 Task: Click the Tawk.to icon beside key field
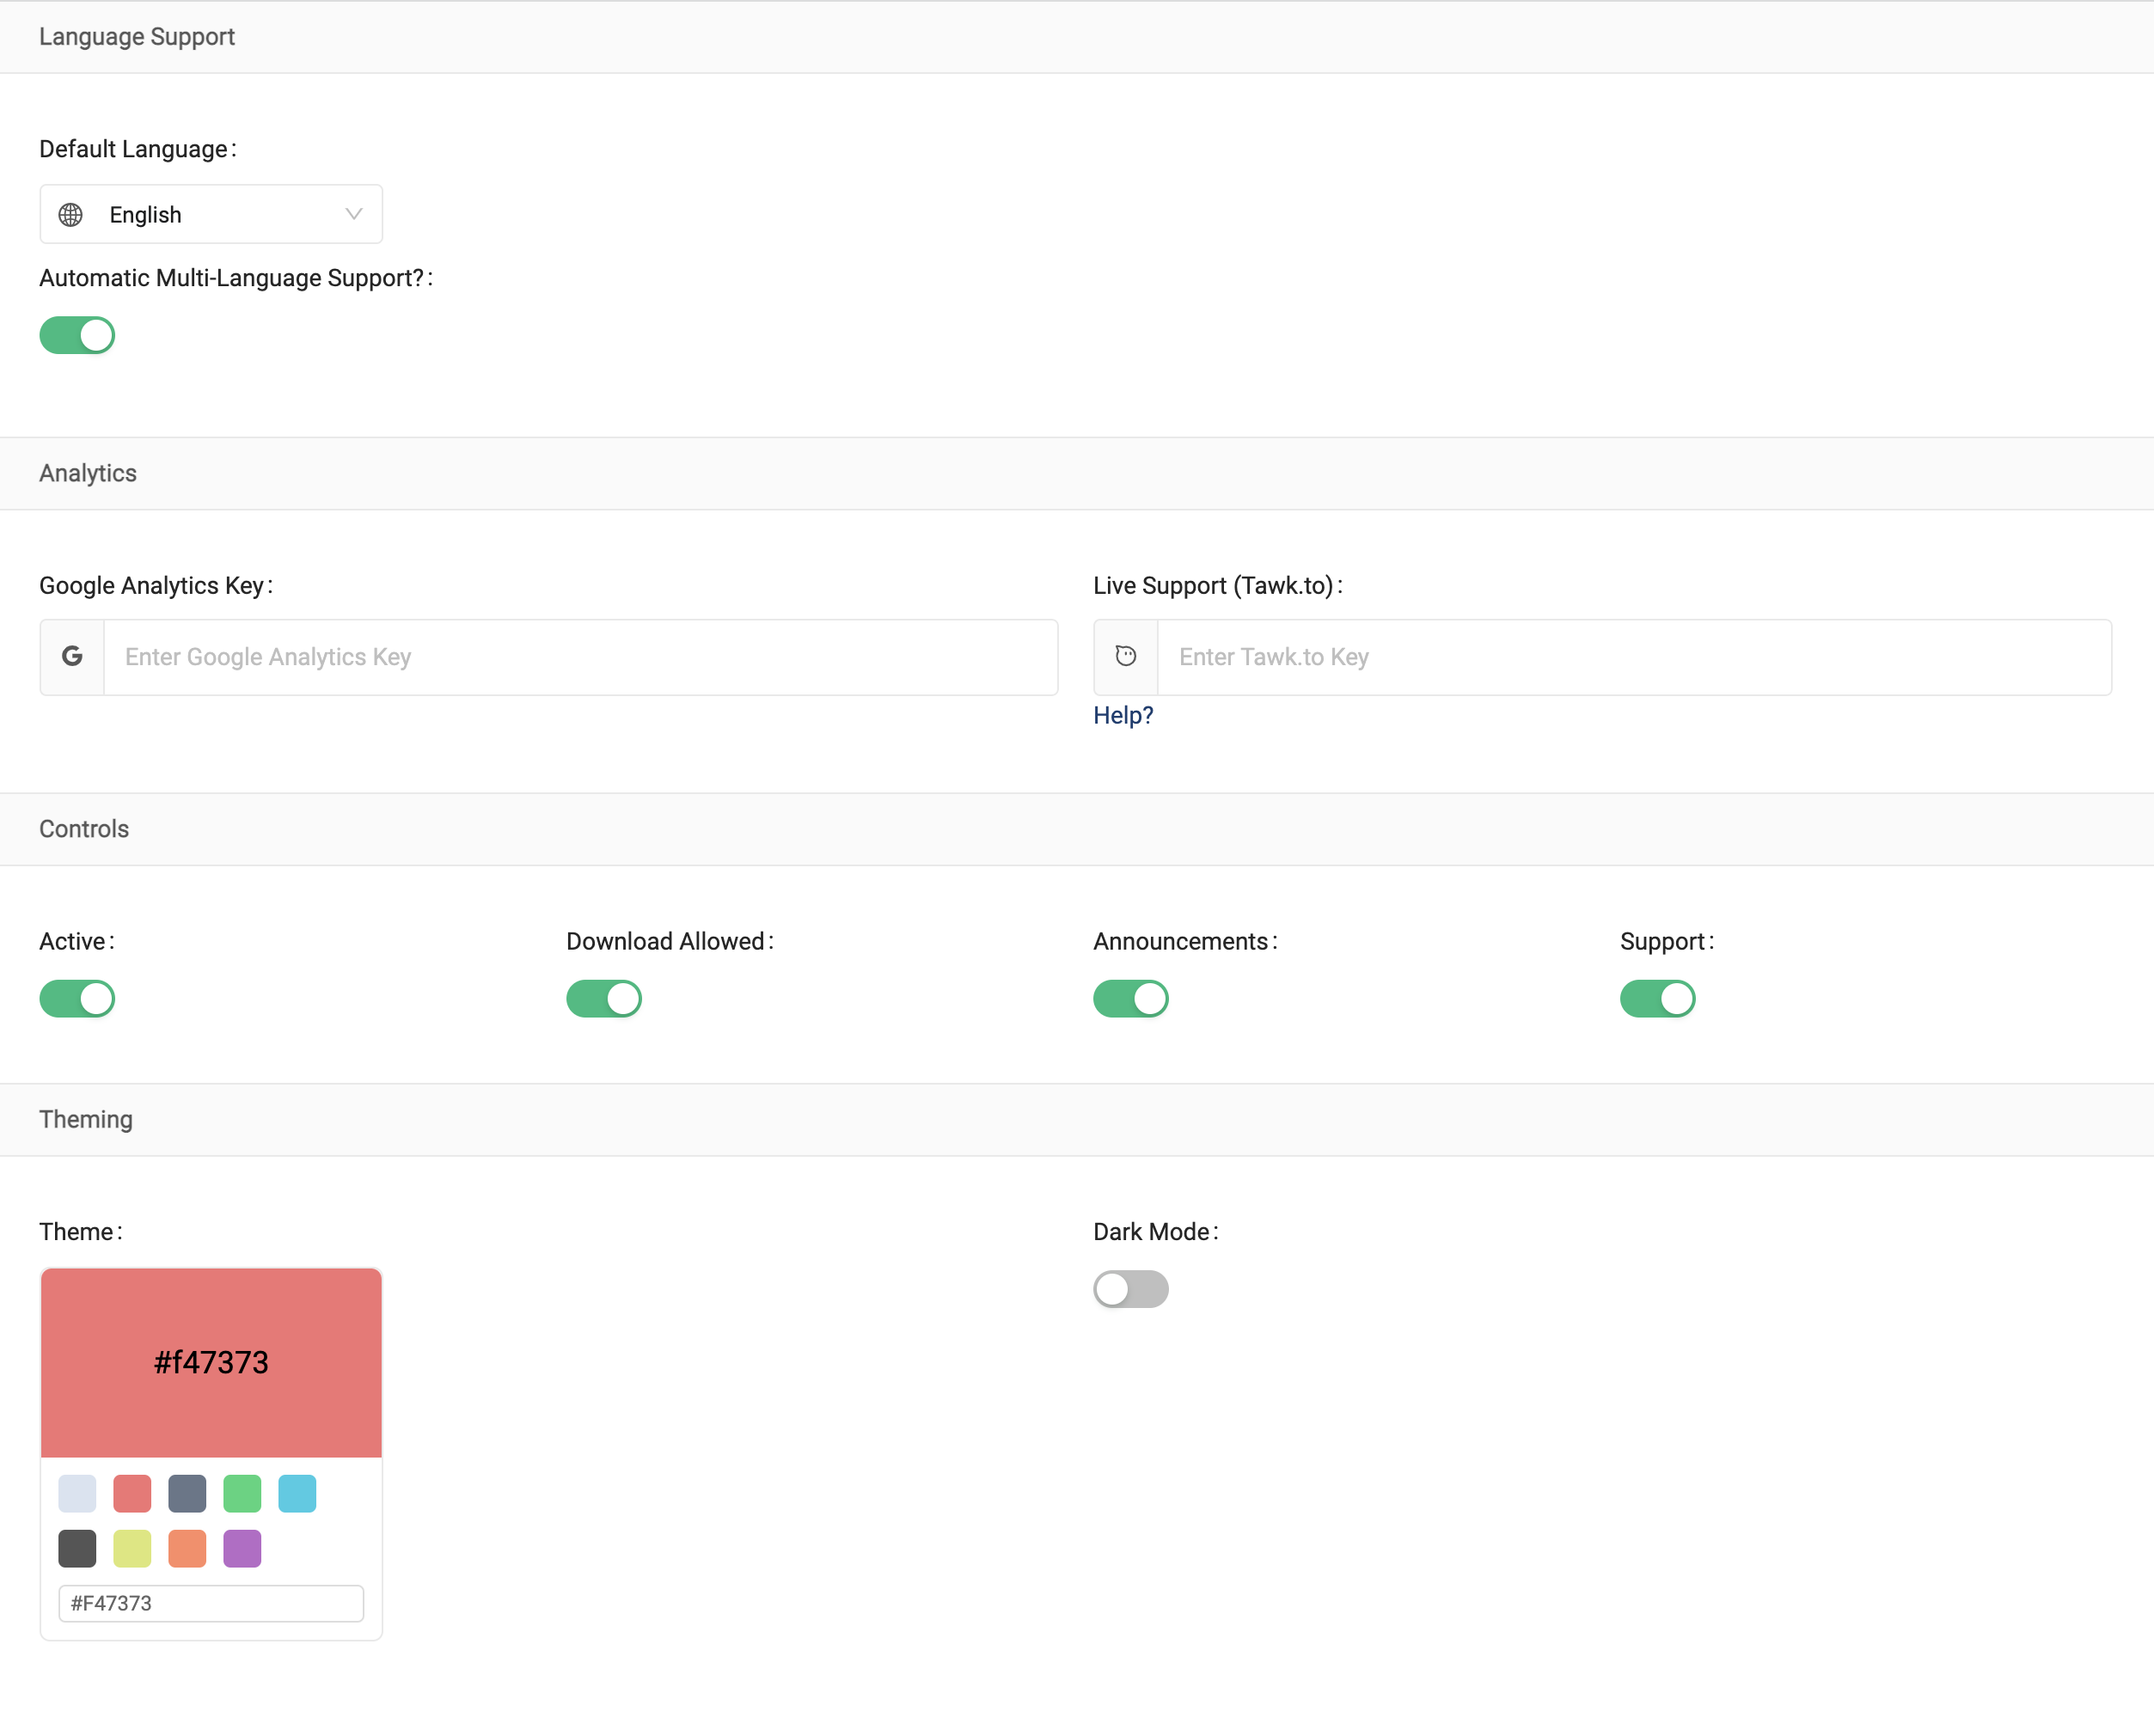1126,656
